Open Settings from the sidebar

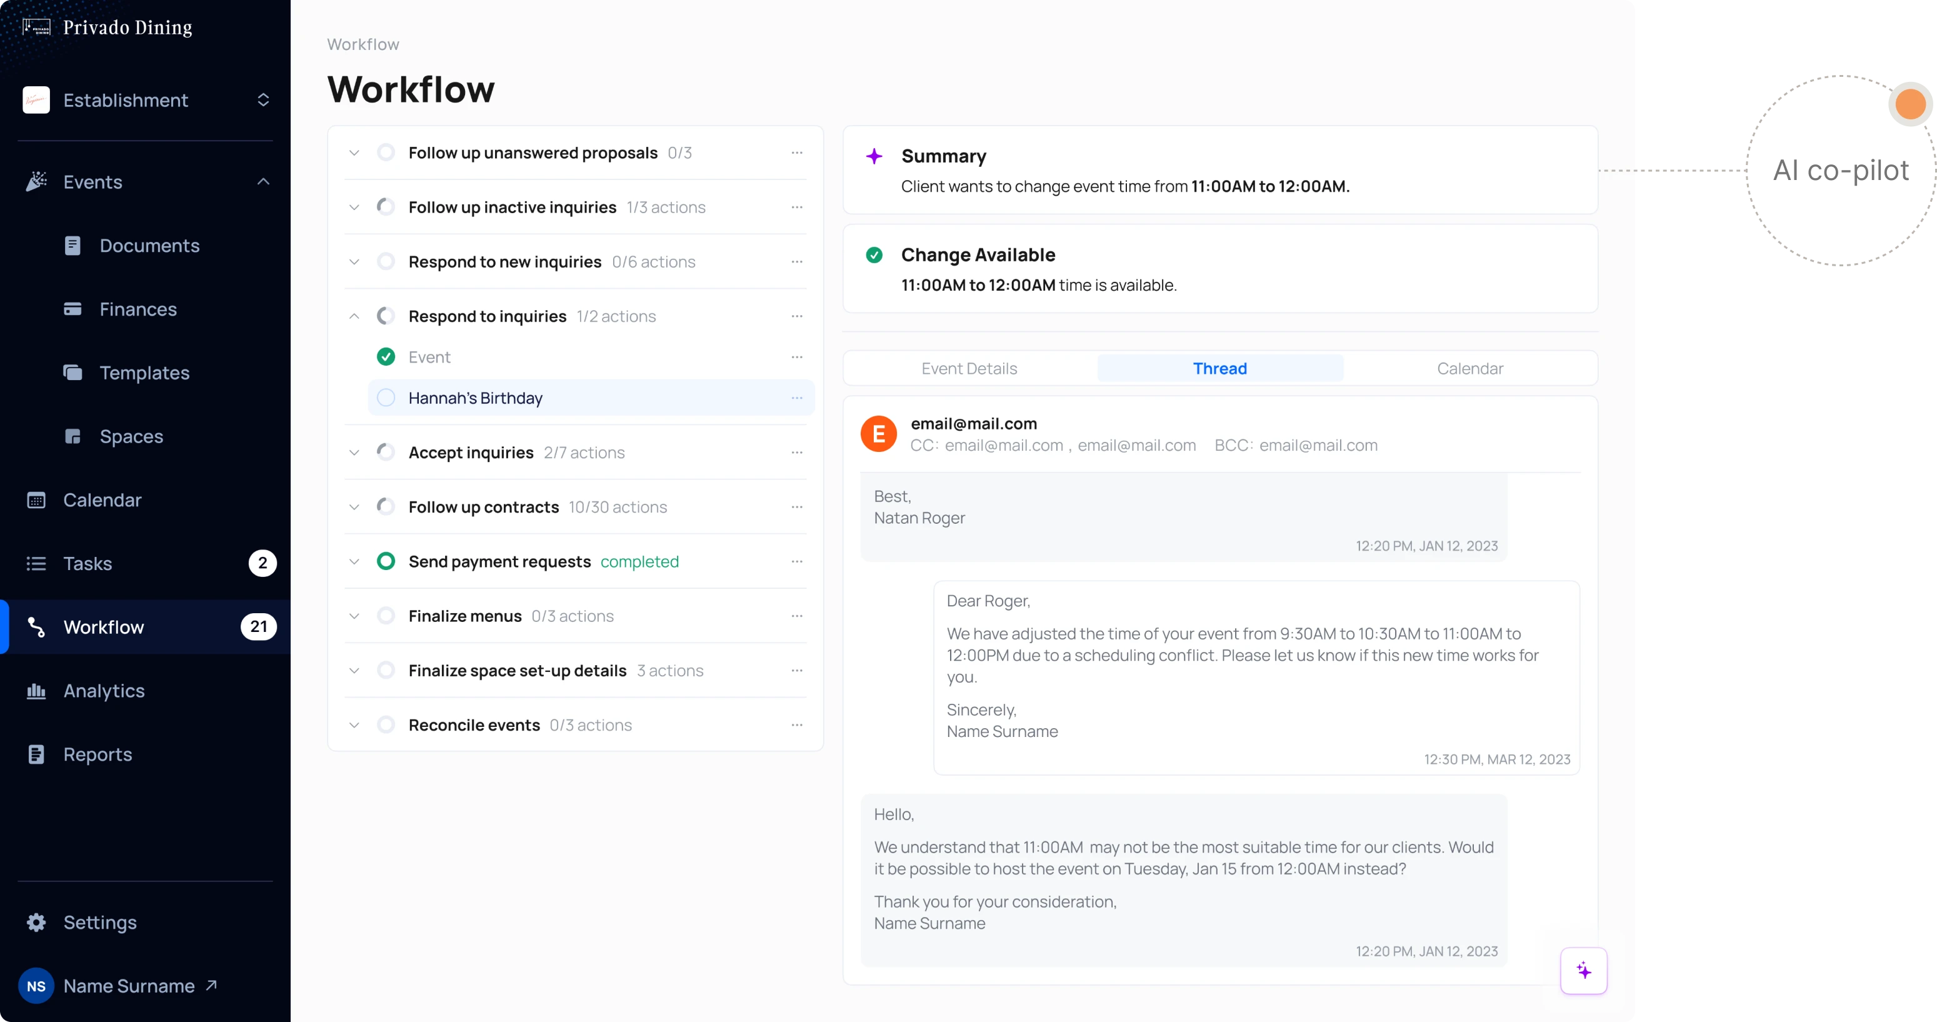99,922
